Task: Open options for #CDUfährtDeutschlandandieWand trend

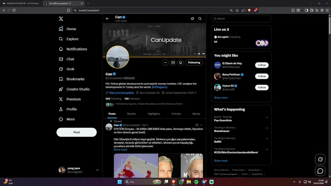Action: (x=267, y=149)
